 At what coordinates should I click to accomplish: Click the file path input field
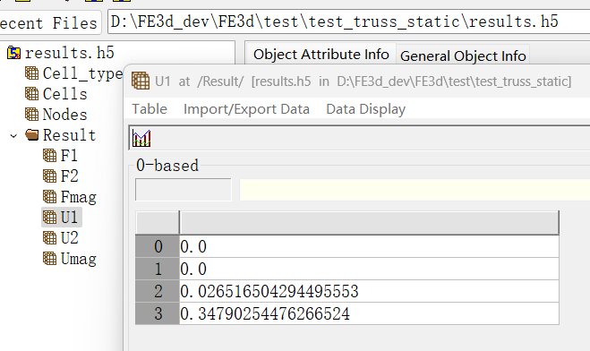(348, 21)
